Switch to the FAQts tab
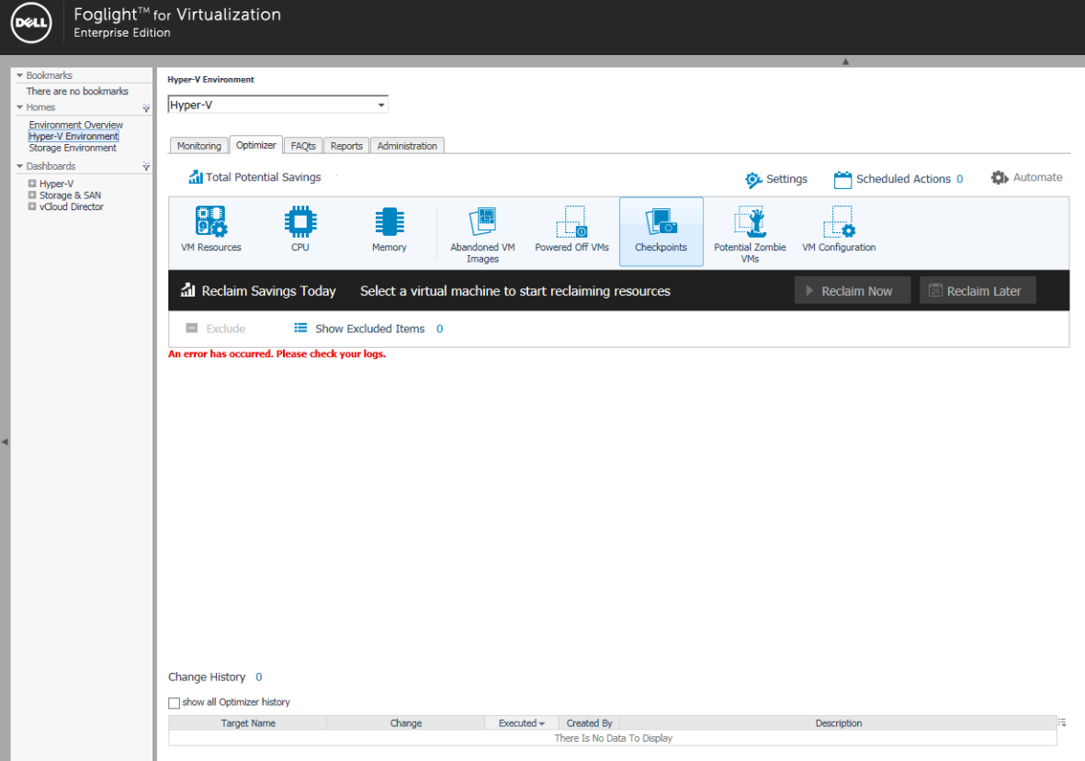The width and height of the screenshot is (1085, 761). point(303,146)
